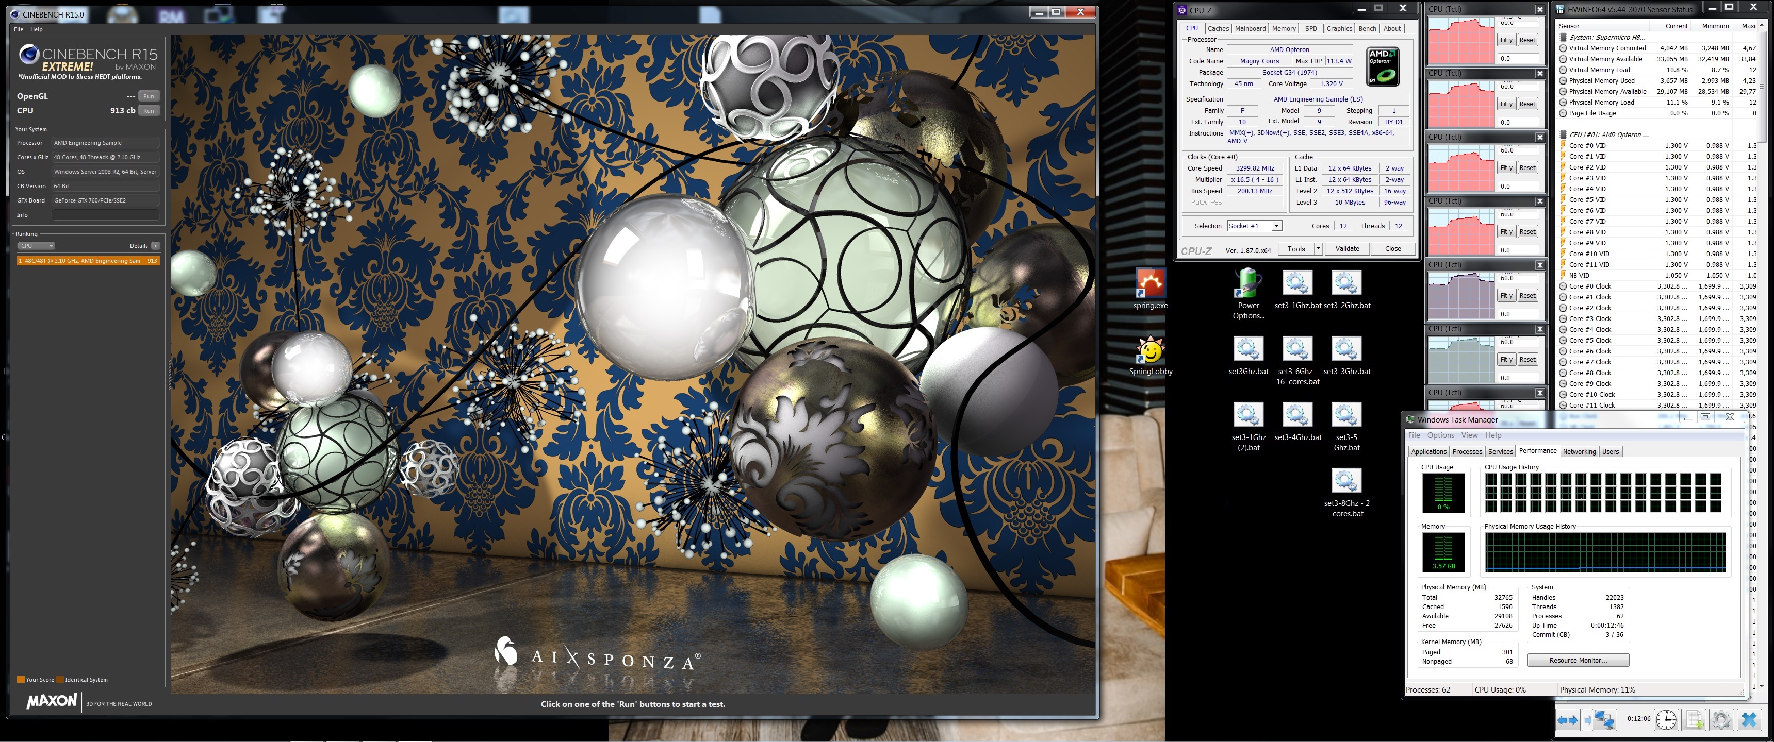Click the Cinebench Info input field
The image size is (1774, 742).
tap(105, 215)
